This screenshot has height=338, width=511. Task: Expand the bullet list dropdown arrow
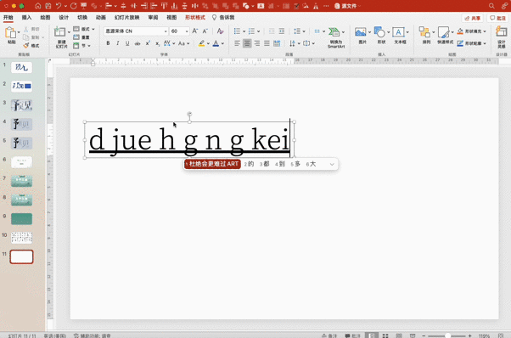[244, 31]
